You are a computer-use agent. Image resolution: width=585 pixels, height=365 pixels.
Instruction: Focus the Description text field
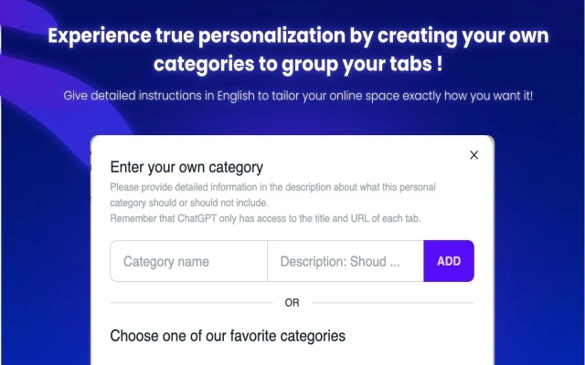pyautogui.click(x=346, y=261)
